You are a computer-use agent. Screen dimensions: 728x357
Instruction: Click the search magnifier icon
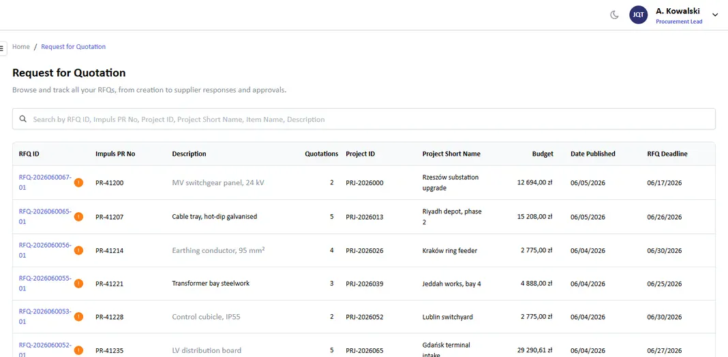click(22, 119)
